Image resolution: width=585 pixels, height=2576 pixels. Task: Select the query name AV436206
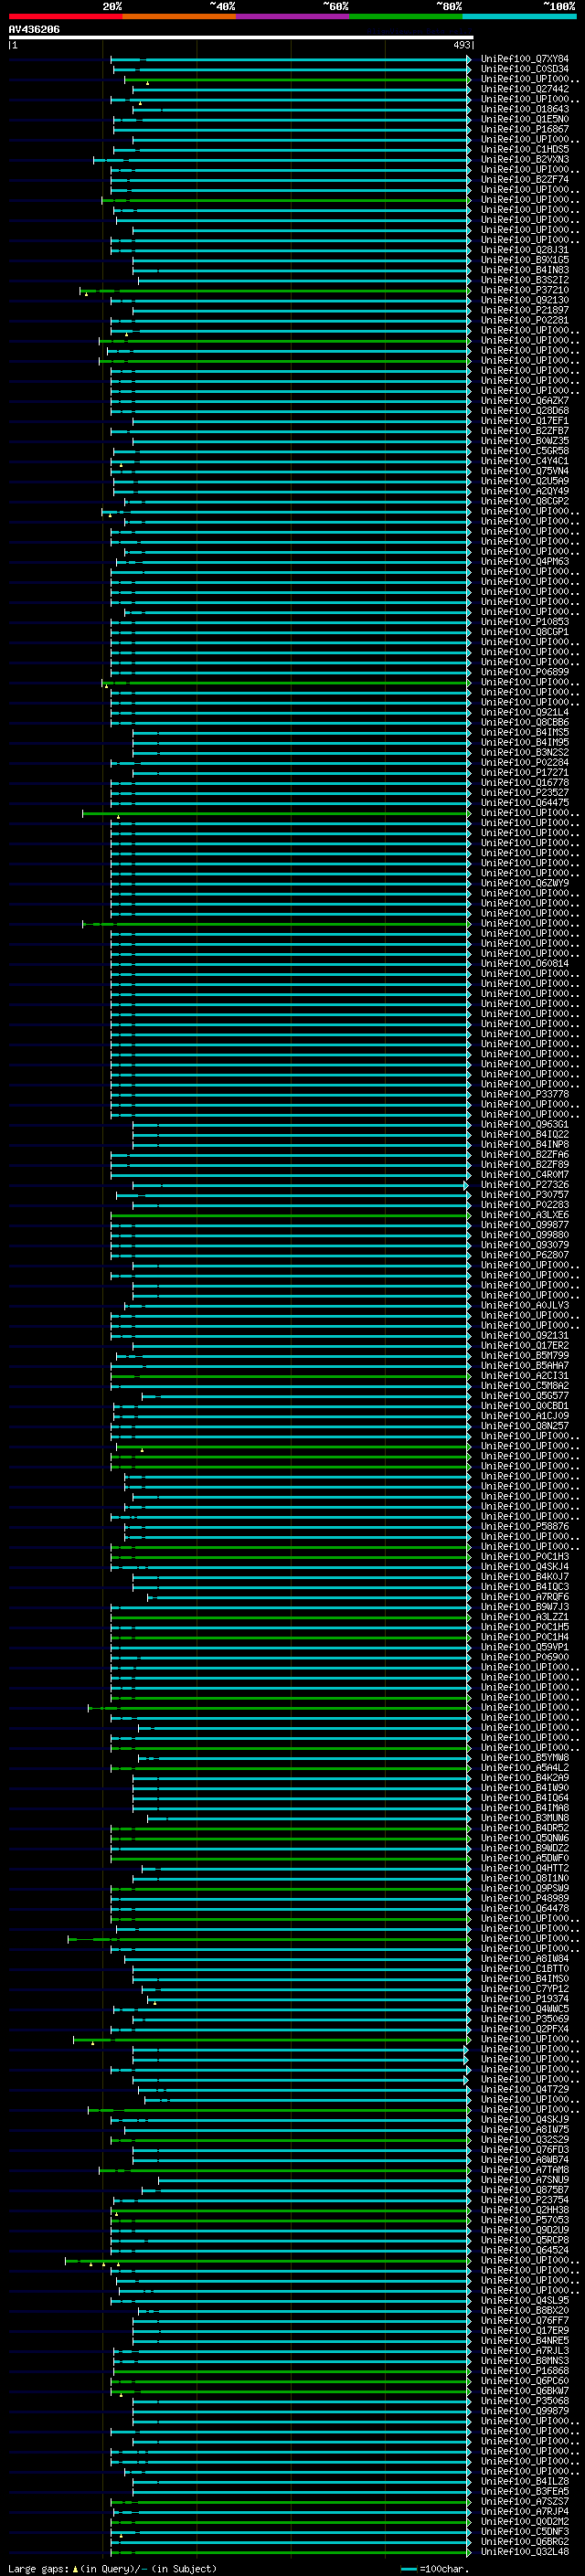point(34,30)
